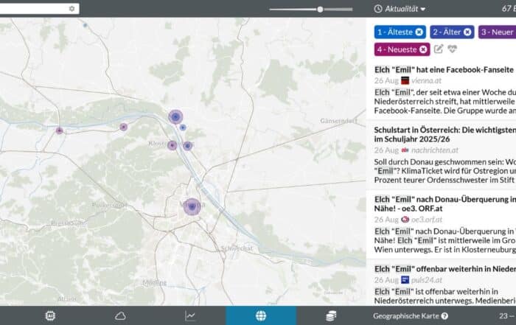Click the clock icon beside Aktualität
The image size is (516, 325).
point(378,9)
